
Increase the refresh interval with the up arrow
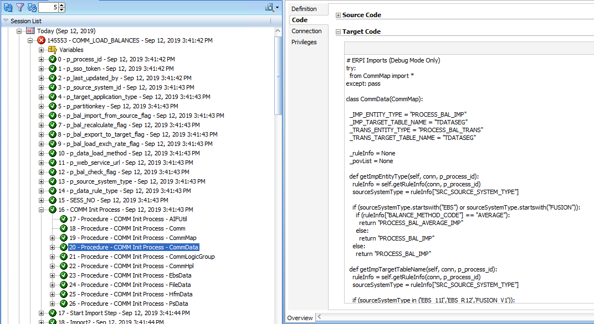[62, 5]
